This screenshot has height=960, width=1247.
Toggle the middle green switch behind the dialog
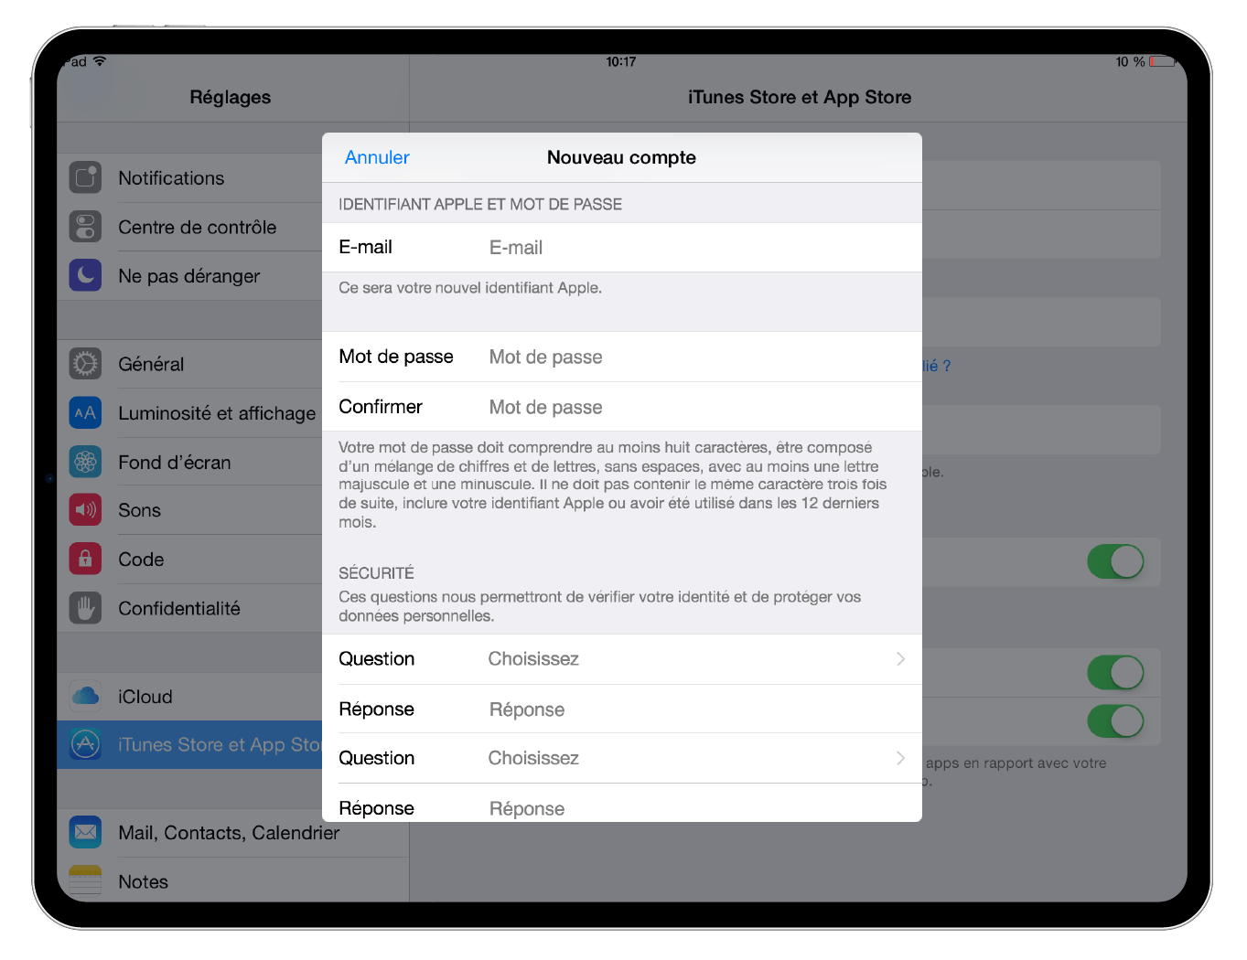click(1115, 673)
